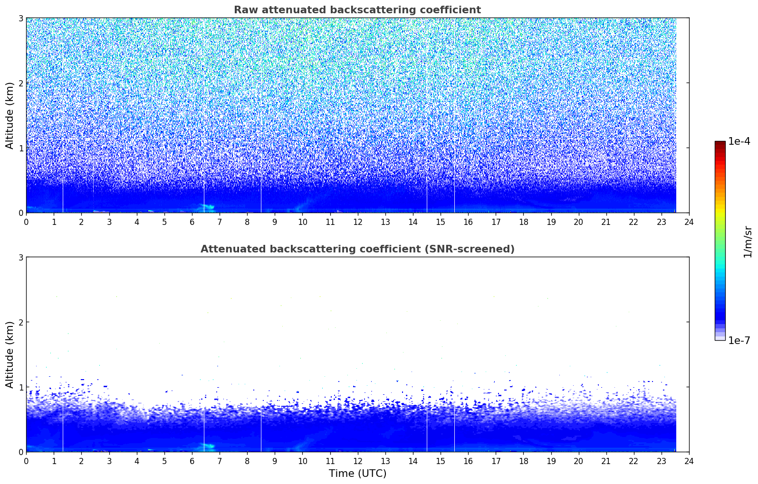Click time tick '14' under bottom plot
Screen dimensions: 758x484
pos(413,461)
